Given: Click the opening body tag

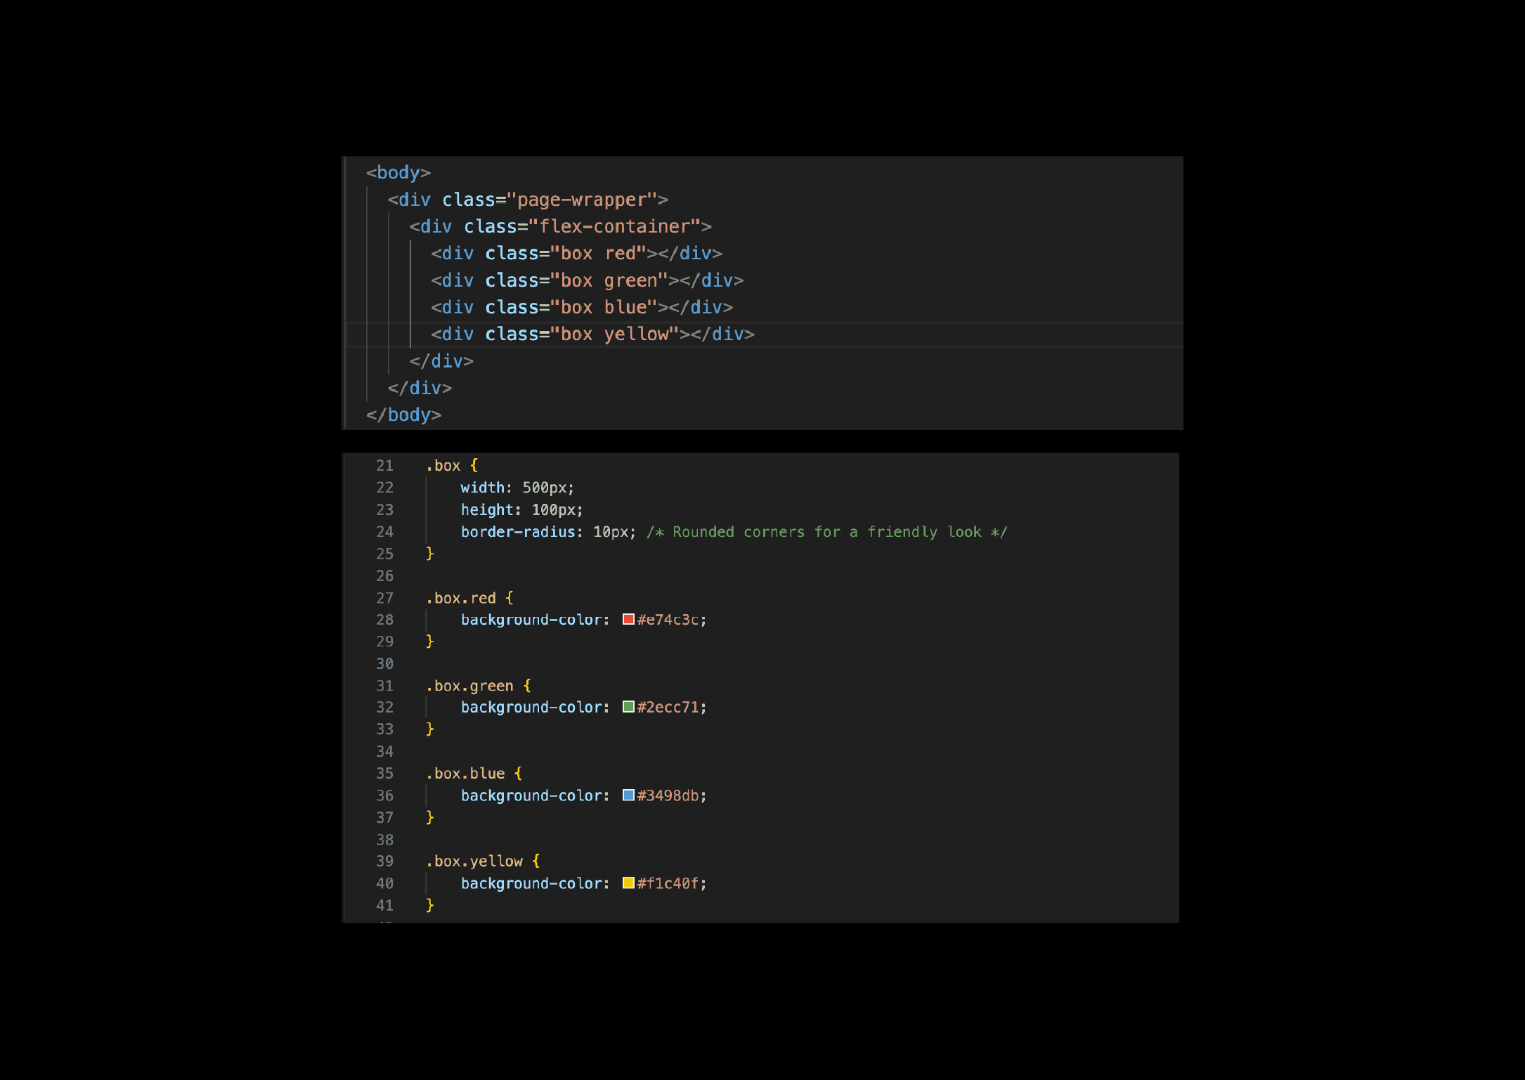Looking at the screenshot, I should pyautogui.click(x=398, y=173).
